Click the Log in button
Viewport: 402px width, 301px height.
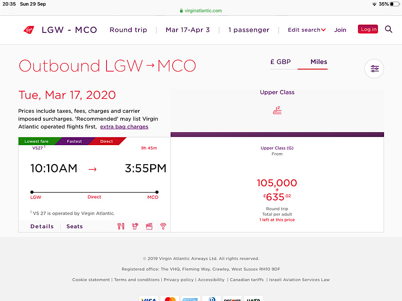tap(368, 29)
